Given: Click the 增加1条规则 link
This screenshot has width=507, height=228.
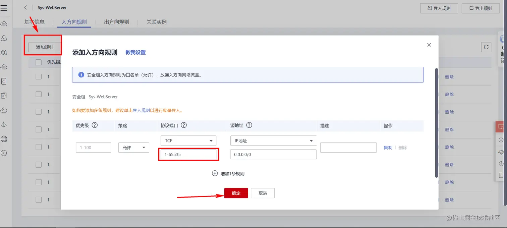Looking at the screenshot, I should tap(232, 174).
